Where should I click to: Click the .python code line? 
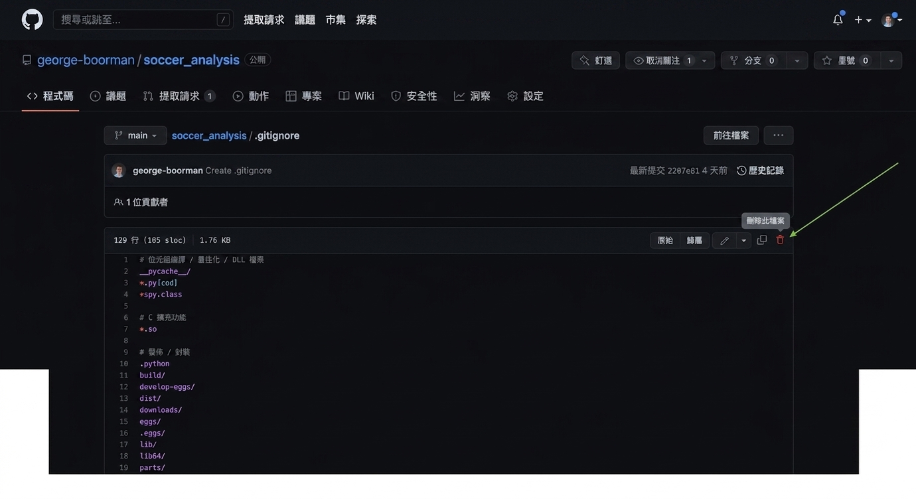pos(154,364)
